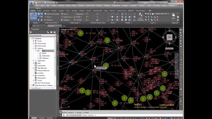Click the Import Survey Data button
The height and width of the screenshot is (119, 212).
point(52,14)
